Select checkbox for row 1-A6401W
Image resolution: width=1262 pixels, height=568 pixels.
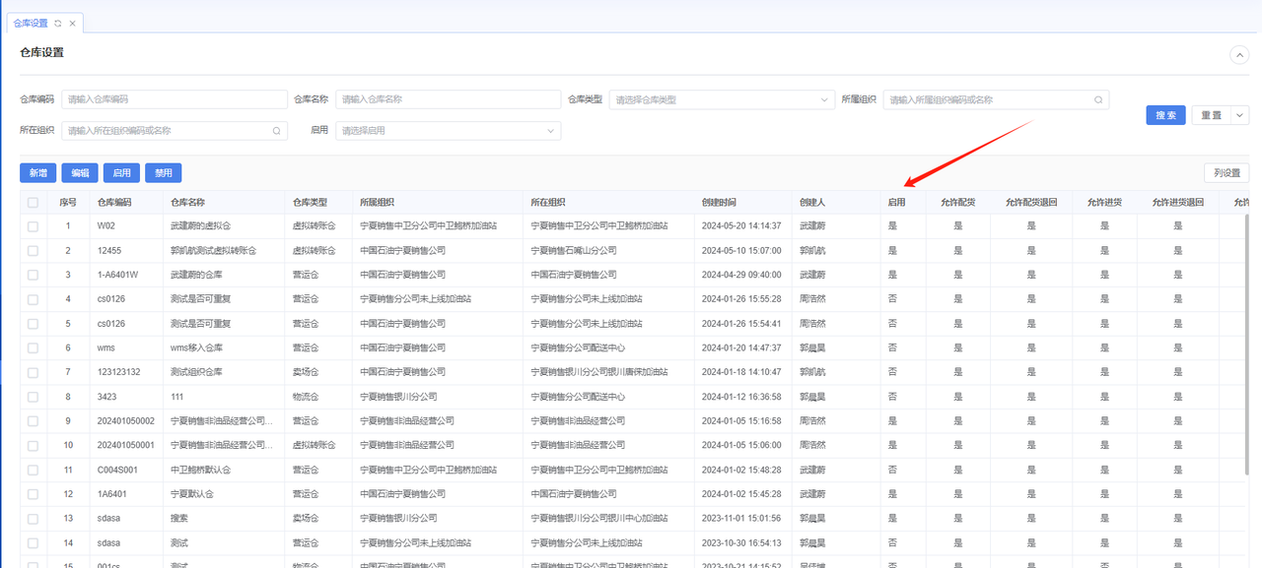34,275
